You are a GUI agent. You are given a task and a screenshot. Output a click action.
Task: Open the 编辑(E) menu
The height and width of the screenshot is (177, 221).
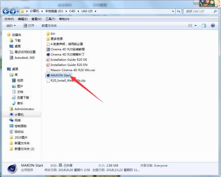[x=23, y=19]
